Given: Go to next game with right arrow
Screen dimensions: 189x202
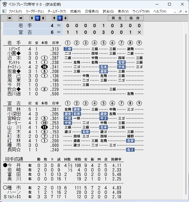Looking at the screenshot, I should [21, 18].
